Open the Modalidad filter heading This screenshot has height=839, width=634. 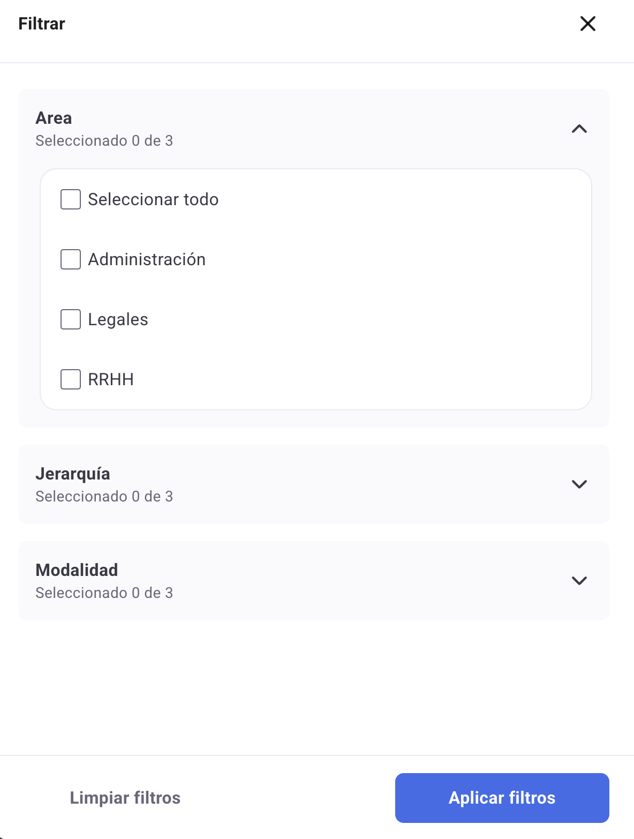77,570
